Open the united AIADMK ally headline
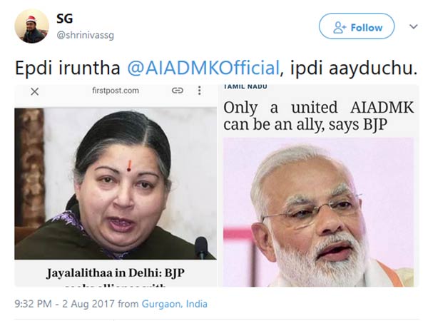 coord(319,116)
